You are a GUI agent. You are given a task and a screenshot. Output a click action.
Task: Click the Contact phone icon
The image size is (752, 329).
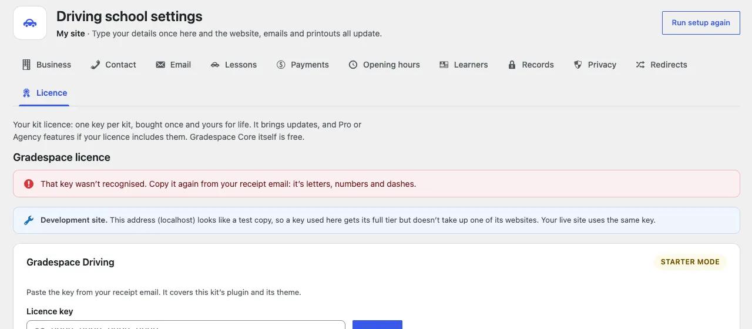click(x=95, y=65)
